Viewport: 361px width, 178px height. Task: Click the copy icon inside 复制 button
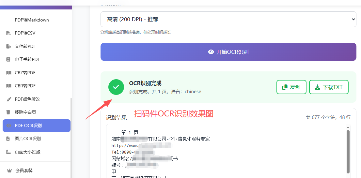coord(285,87)
